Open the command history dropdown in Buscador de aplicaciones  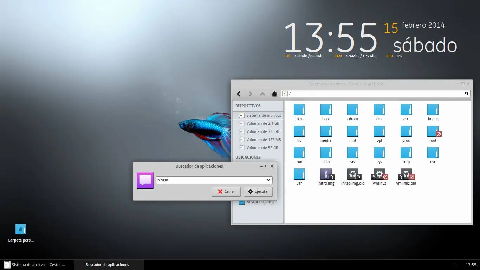269,180
